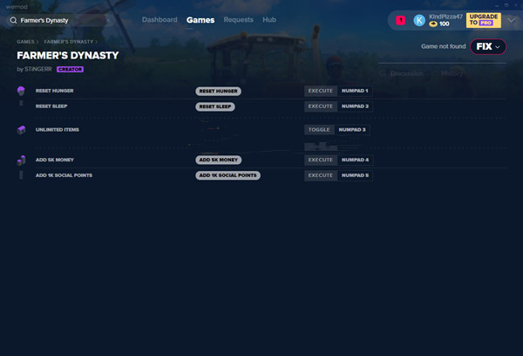523x356 pixels.
Task: Open the FIX dropdown button
Action: point(488,46)
